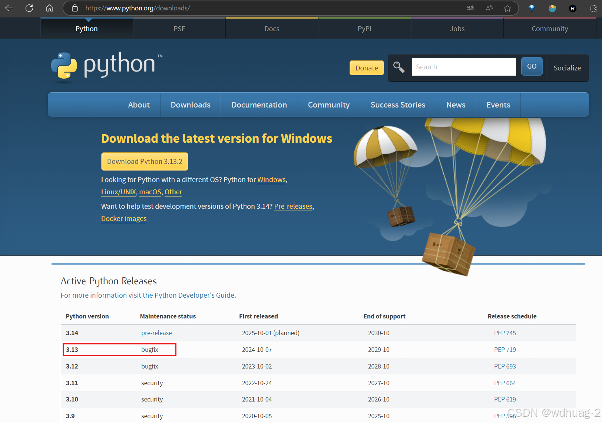Go to the browser home icon

[x=50, y=8]
